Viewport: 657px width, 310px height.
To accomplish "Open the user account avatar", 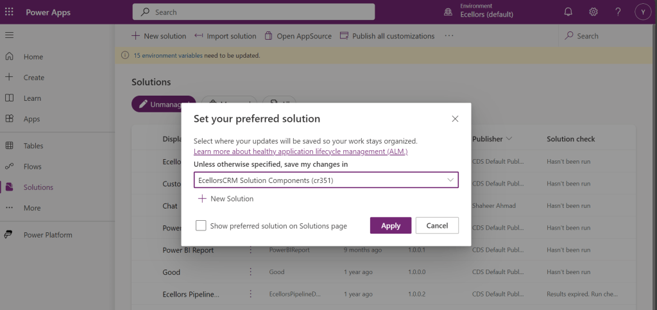I will (642, 12).
